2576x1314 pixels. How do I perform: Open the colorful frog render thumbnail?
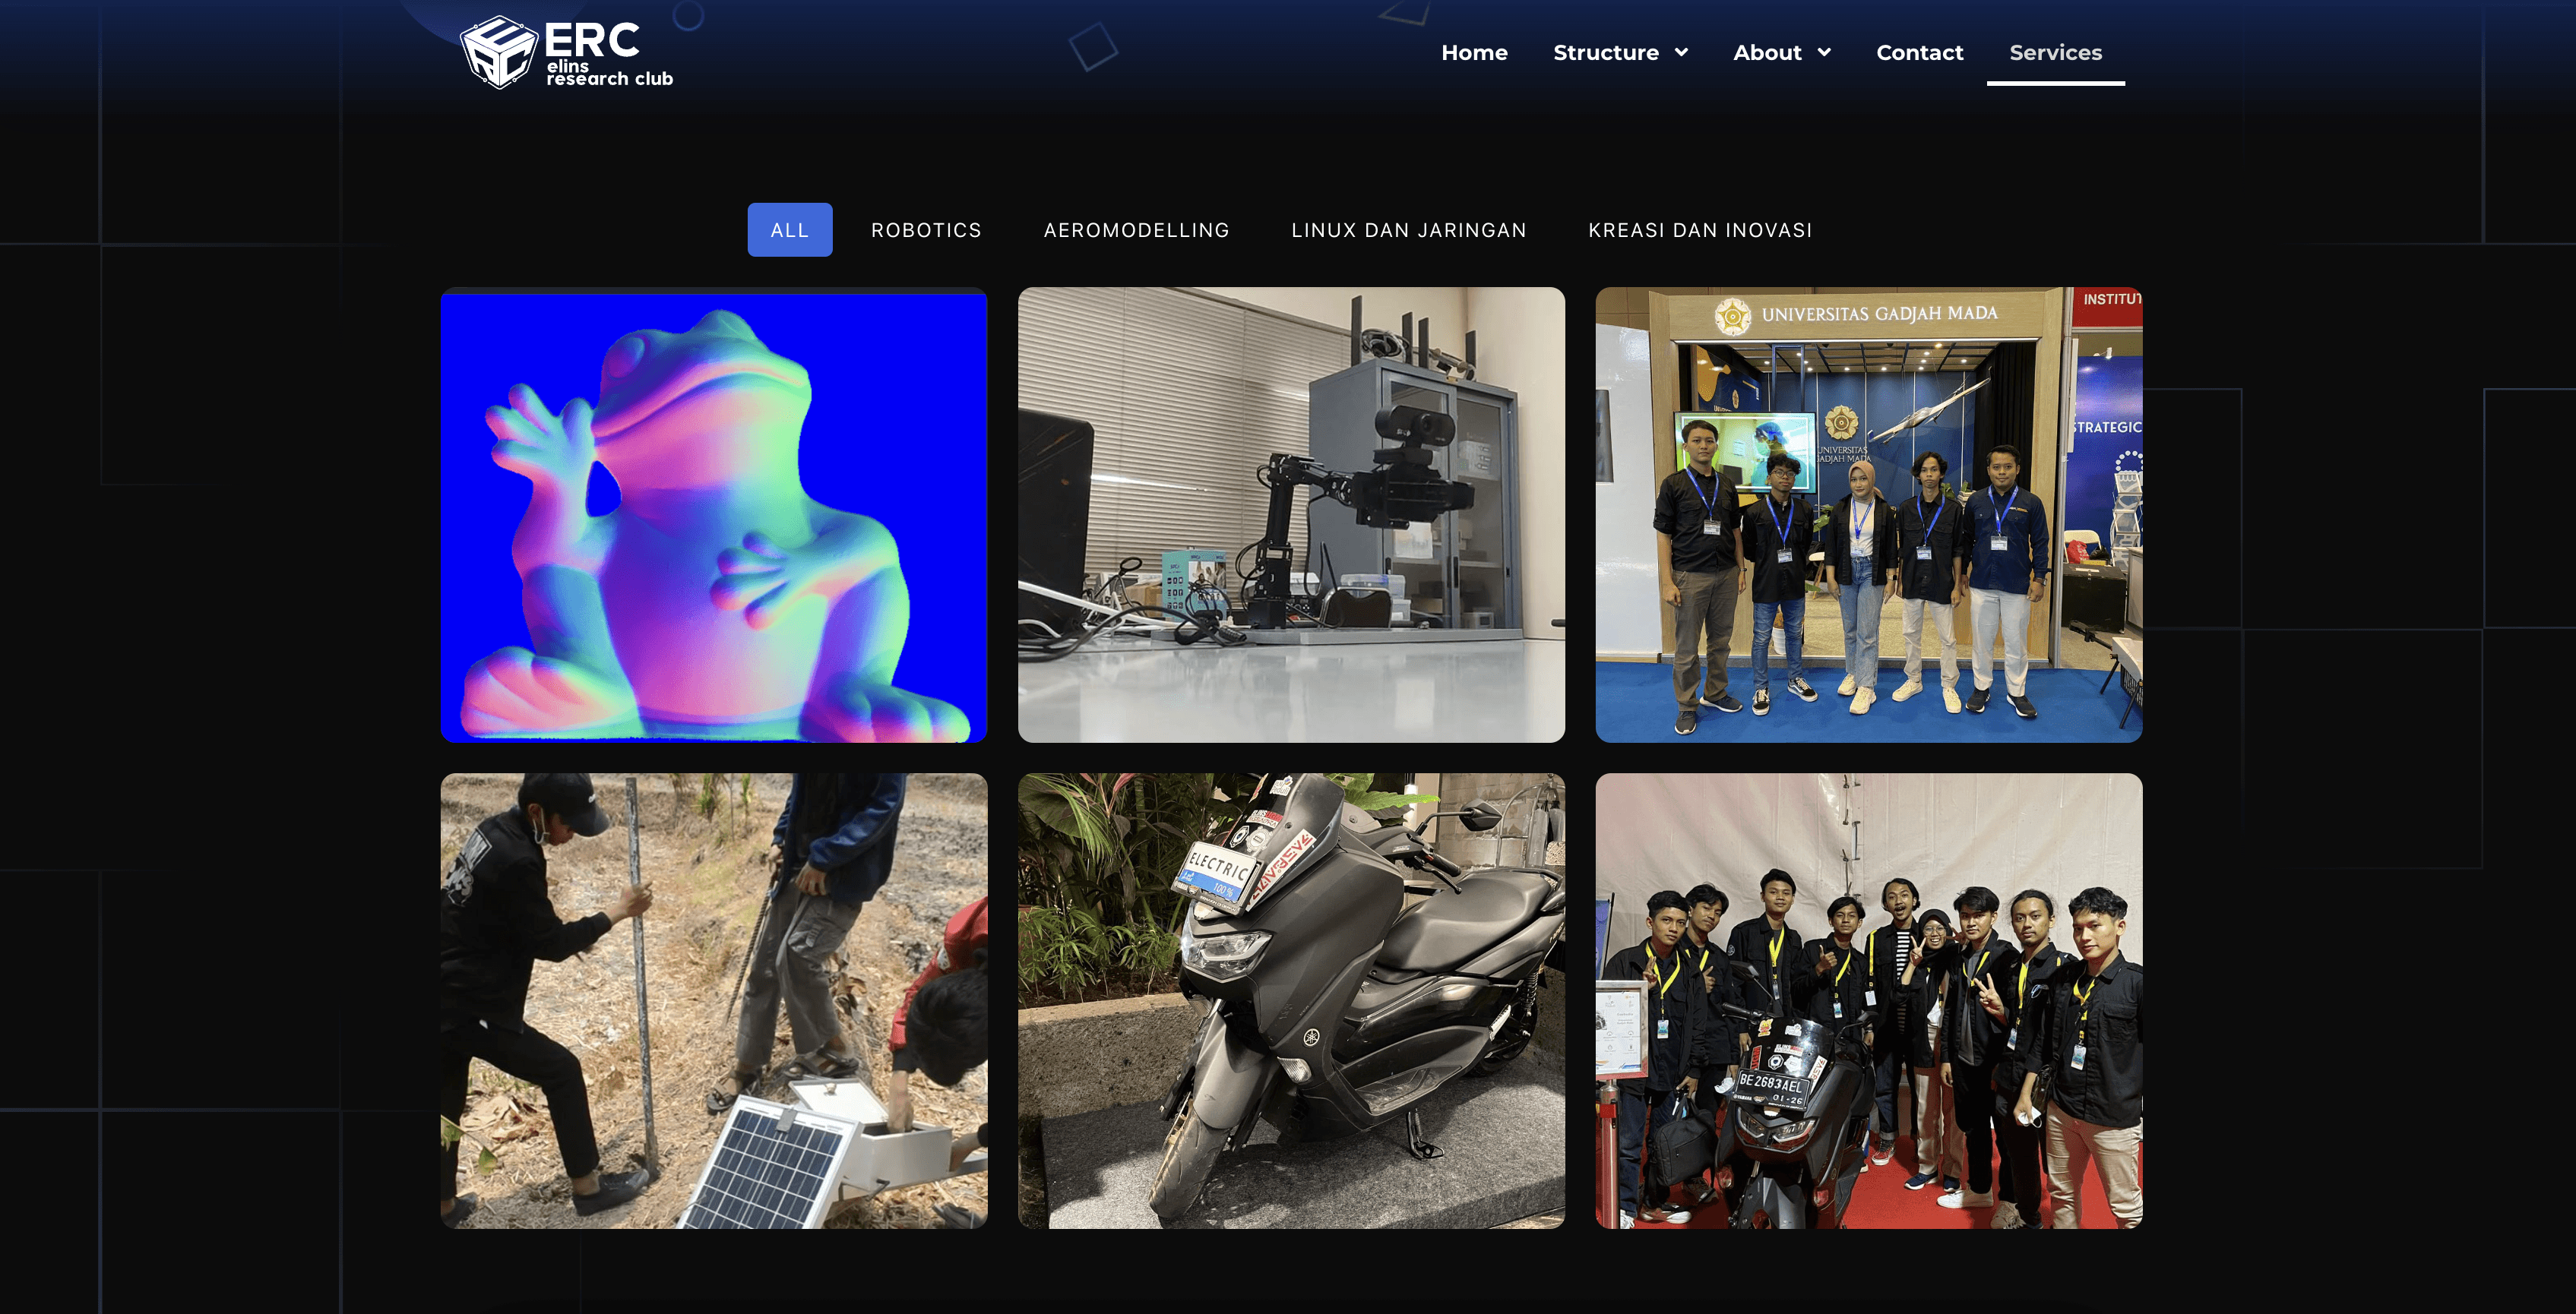coord(714,515)
